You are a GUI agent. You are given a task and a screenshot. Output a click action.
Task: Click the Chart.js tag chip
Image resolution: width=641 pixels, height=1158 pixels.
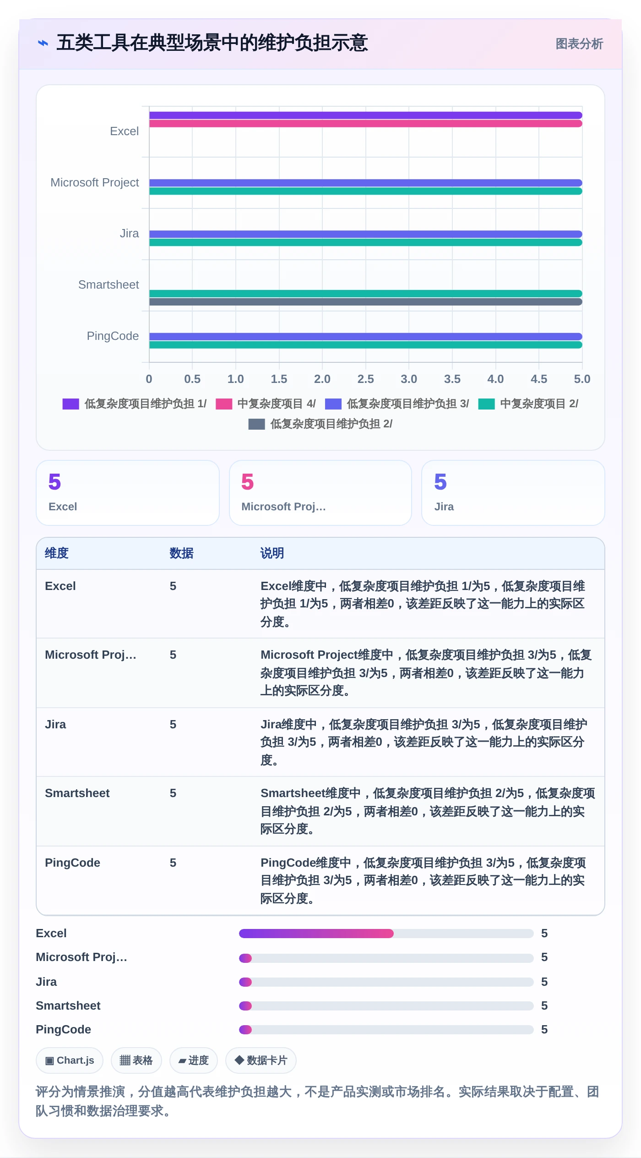tap(70, 1060)
